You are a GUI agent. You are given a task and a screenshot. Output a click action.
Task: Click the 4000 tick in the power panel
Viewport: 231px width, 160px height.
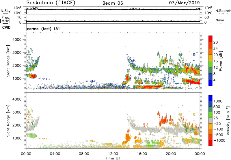click(x=17, y=40)
